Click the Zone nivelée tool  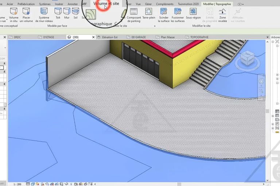(222, 15)
